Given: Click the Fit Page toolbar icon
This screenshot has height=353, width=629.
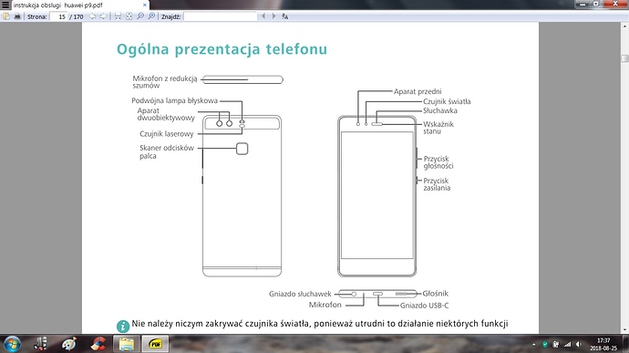Looking at the screenshot, I should click(129, 16).
